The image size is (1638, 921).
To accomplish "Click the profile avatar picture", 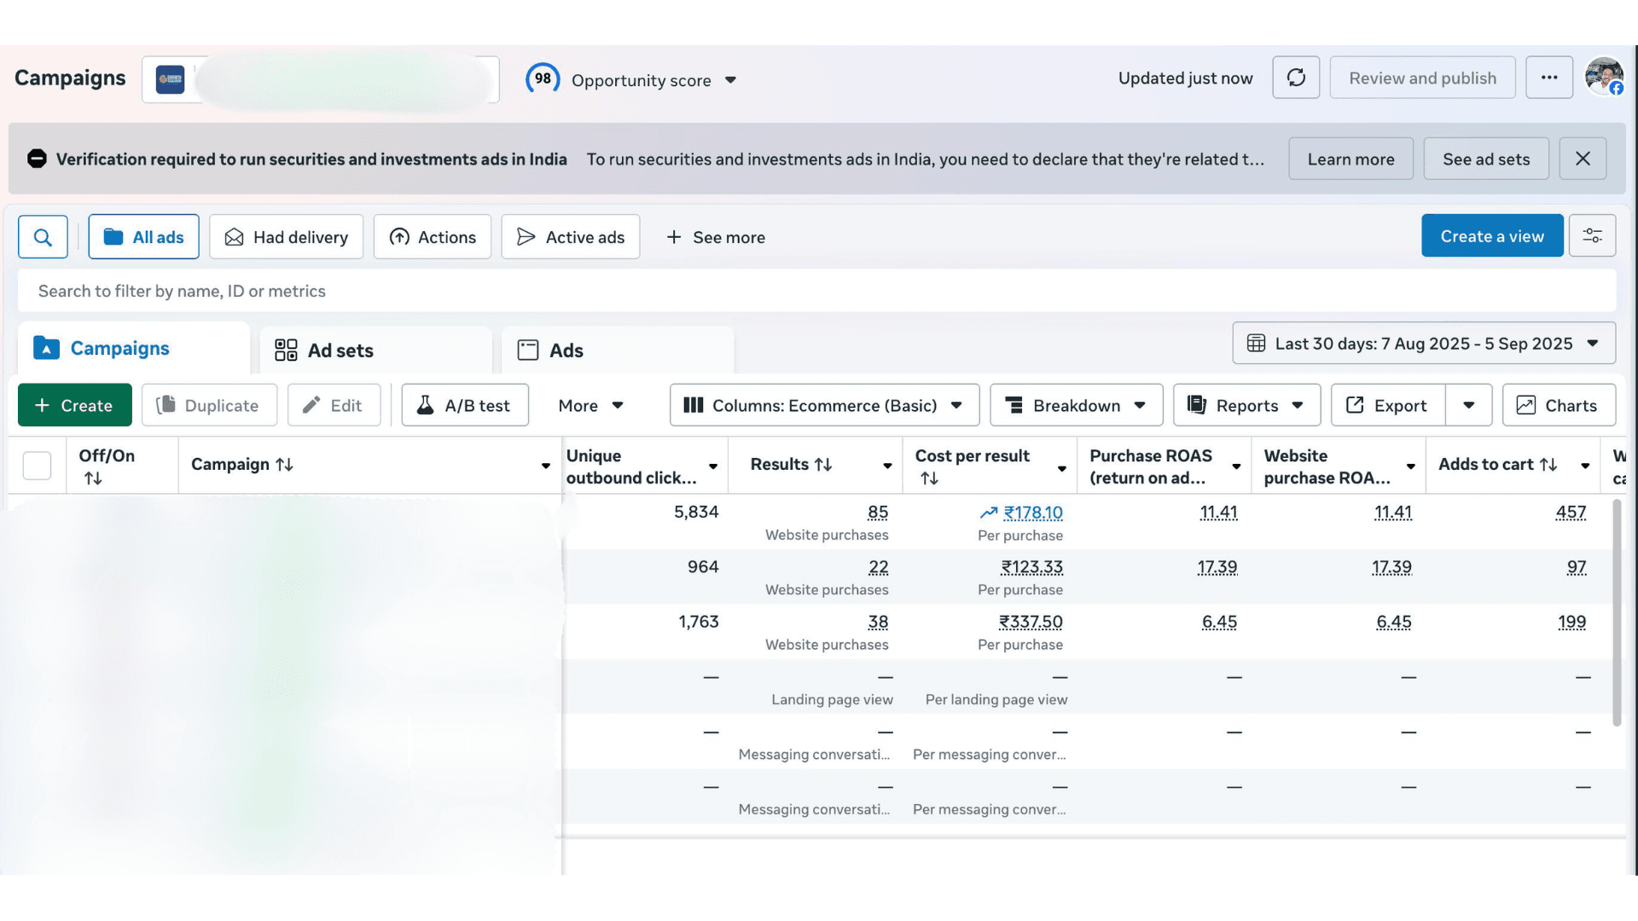I will pos(1604,78).
